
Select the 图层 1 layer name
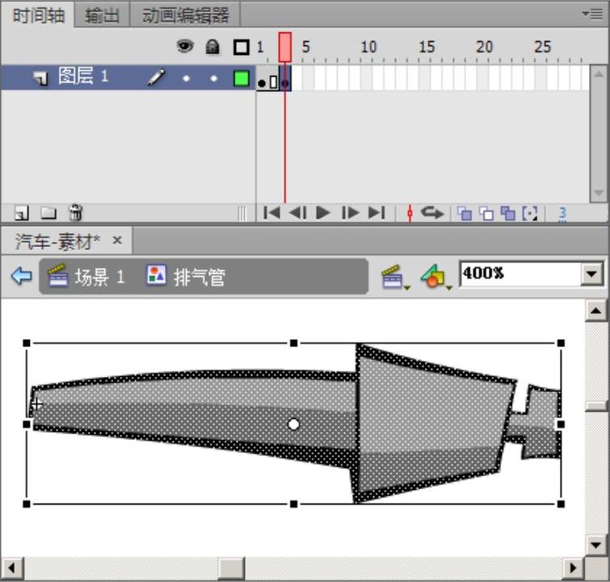[x=83, y=76]
